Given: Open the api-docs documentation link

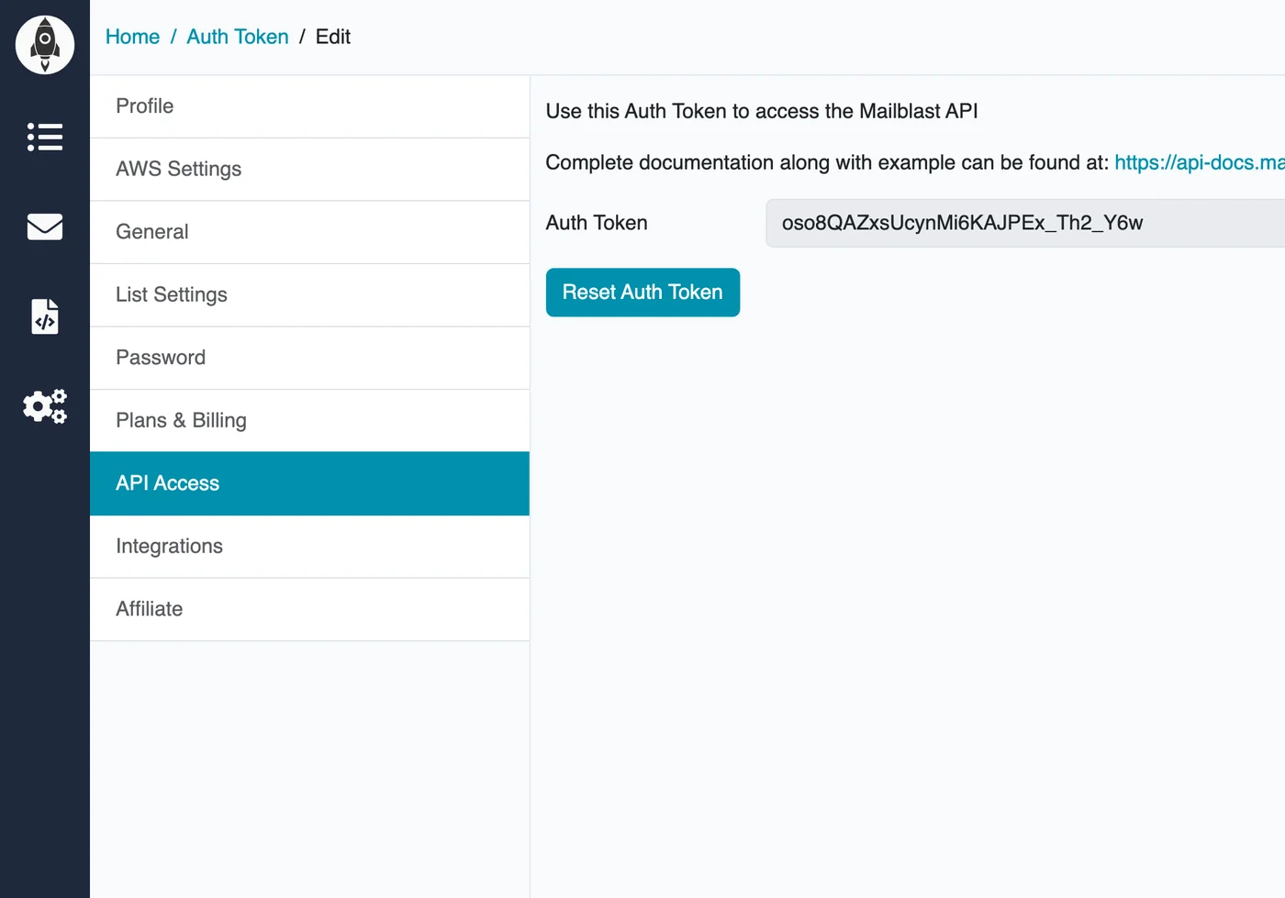Looking at the screenshot, I should (1200, 162).
